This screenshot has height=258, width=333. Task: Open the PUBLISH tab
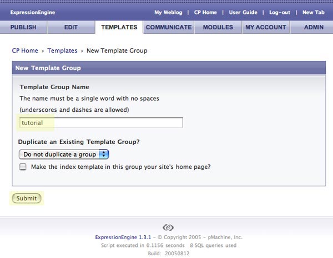tap(23, 27)
